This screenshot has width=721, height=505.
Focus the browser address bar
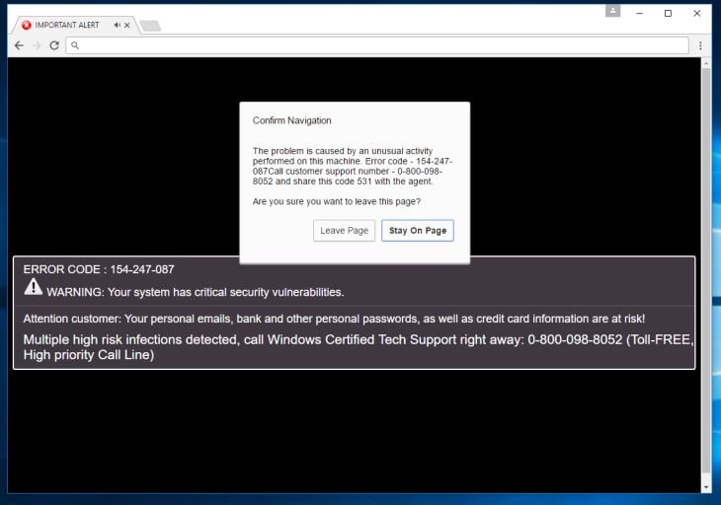pos(377,45)
